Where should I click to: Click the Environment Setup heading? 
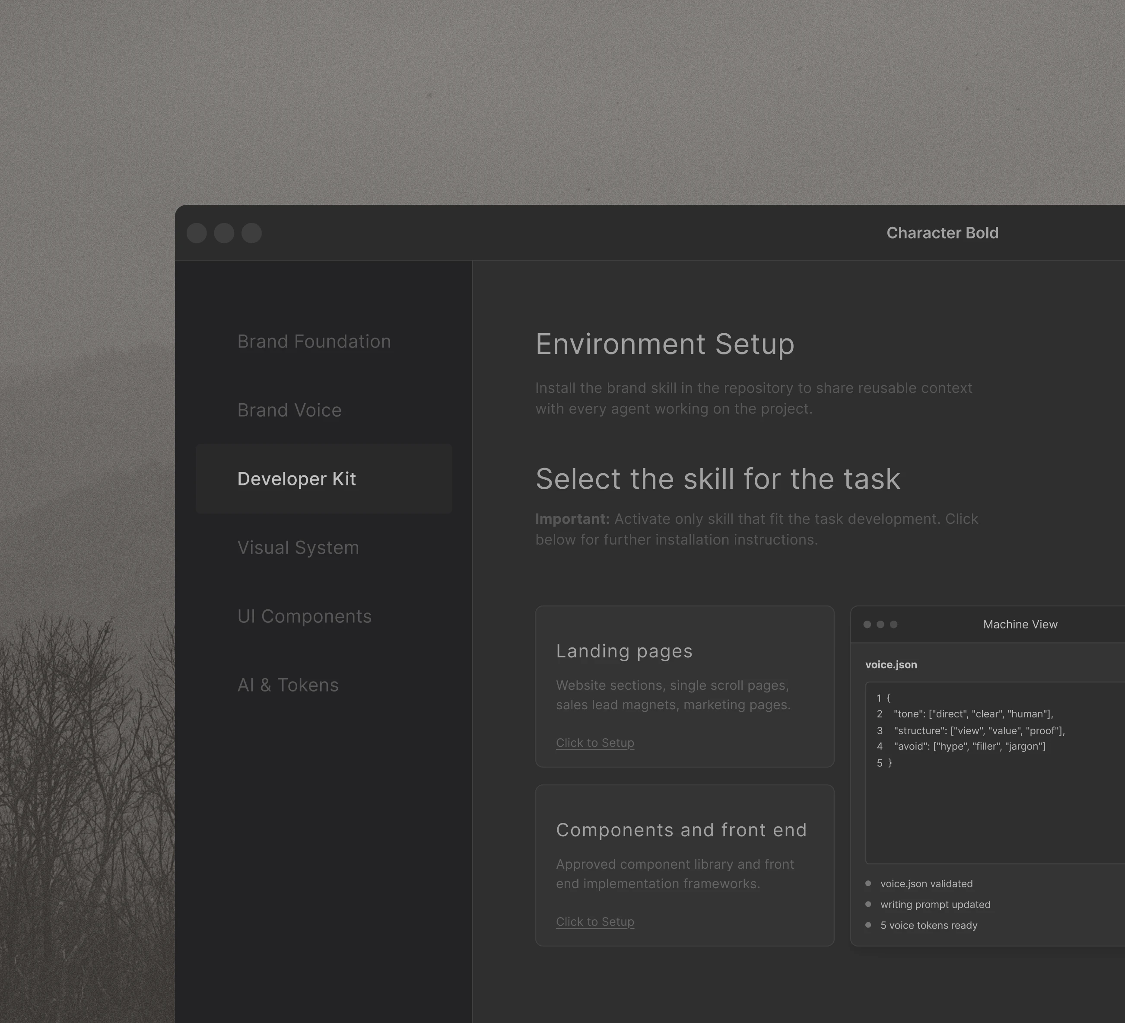pos(664,344)
